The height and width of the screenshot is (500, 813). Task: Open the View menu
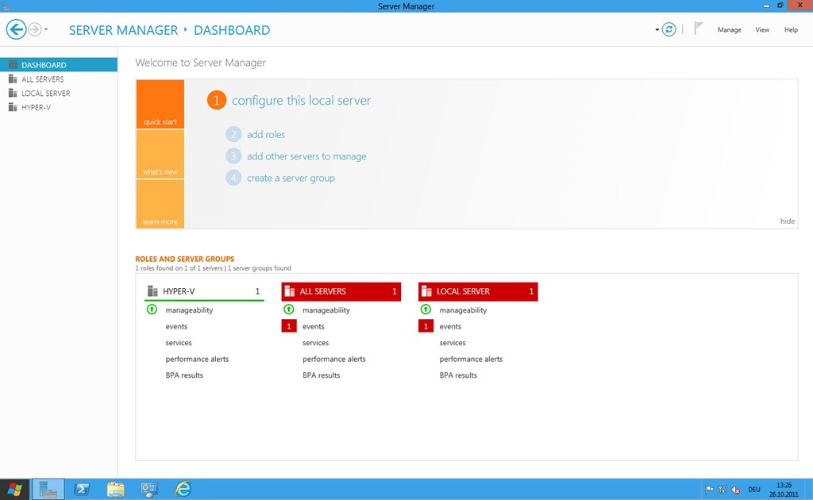762,30
